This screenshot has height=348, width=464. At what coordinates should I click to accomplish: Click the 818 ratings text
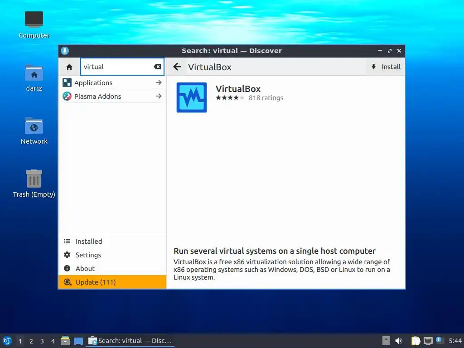[x=266, y=98]
